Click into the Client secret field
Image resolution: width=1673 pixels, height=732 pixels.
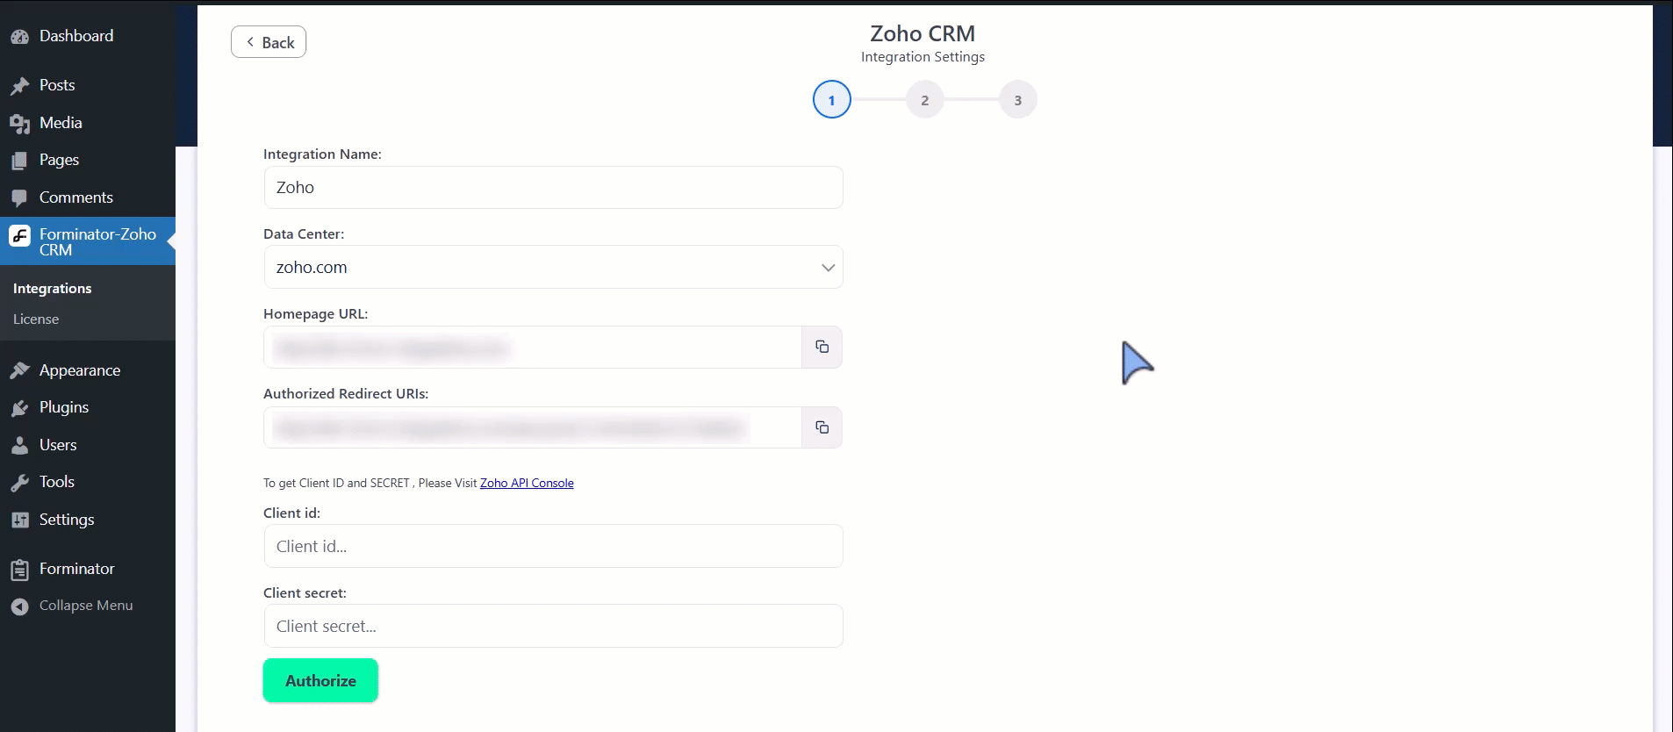pyautogui.click(x=553, y=626)
